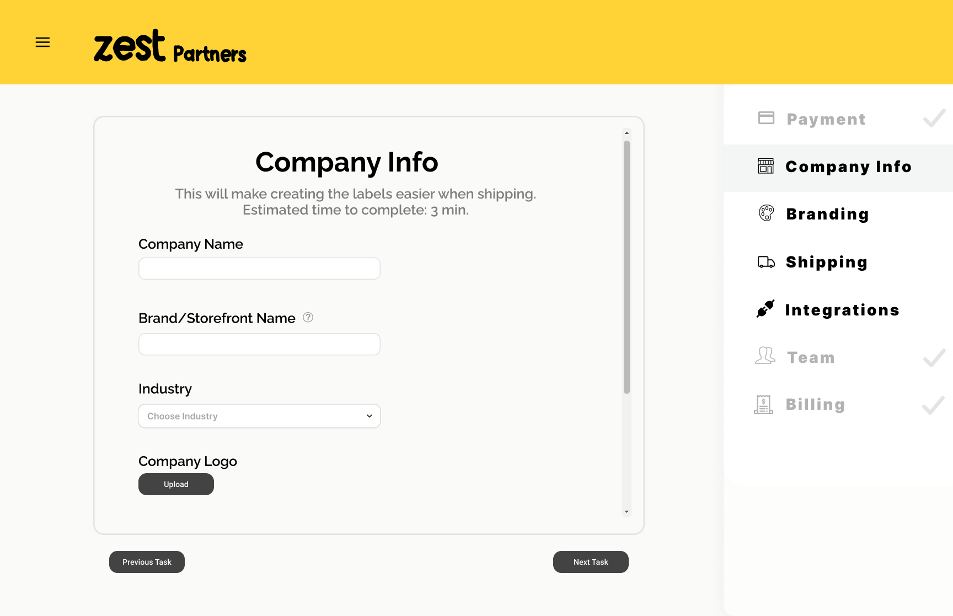Click the Payment credit card icon

click(766, 118)
